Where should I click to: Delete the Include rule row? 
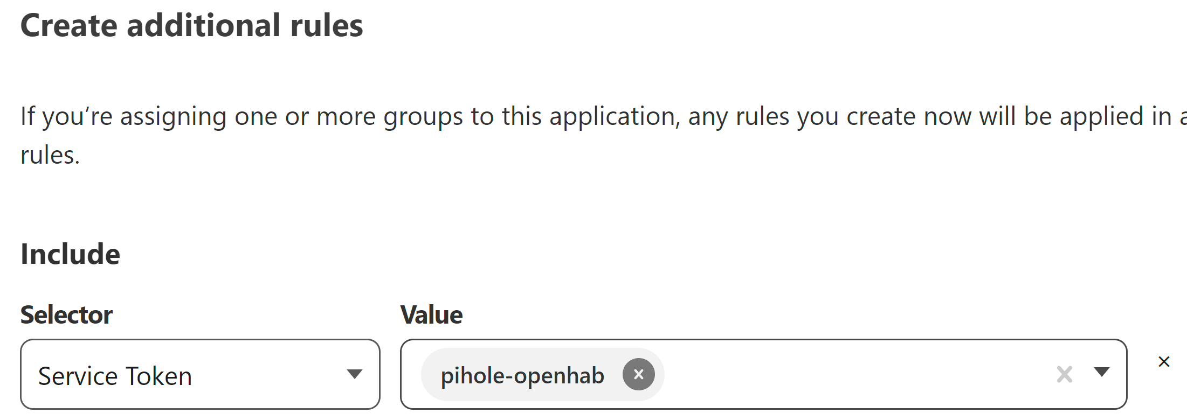coord(1164,362)
